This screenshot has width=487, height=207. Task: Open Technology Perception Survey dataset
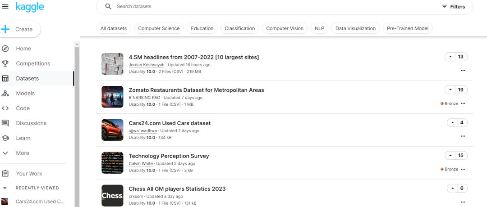pos(169,156)
